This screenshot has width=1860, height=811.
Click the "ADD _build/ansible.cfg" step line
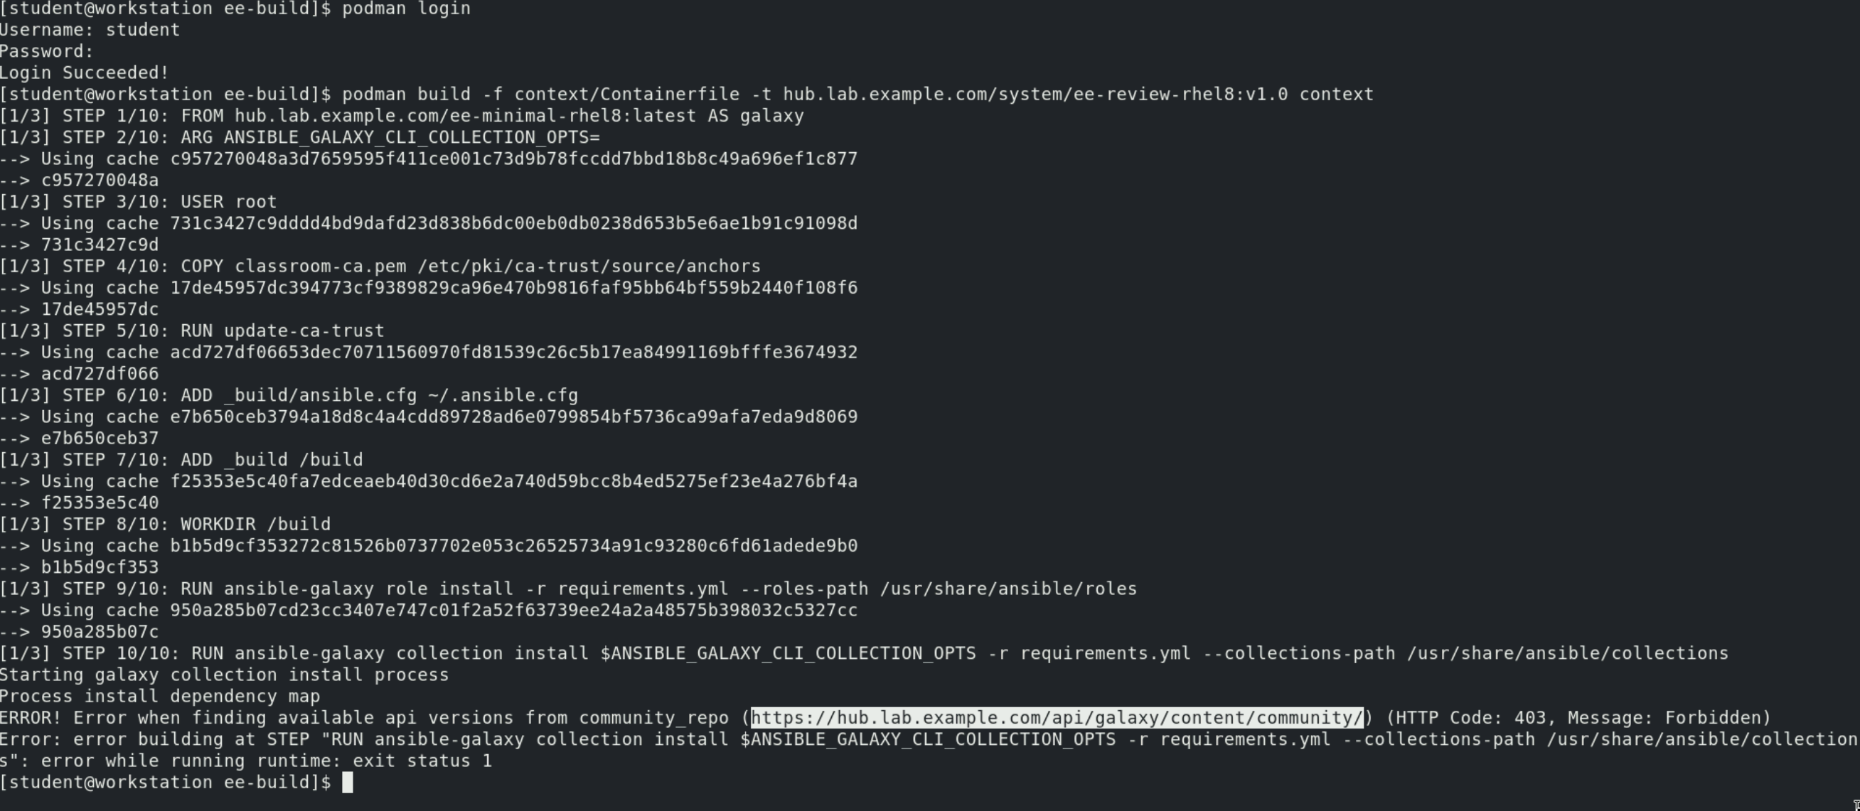click(x=289, y=395)
